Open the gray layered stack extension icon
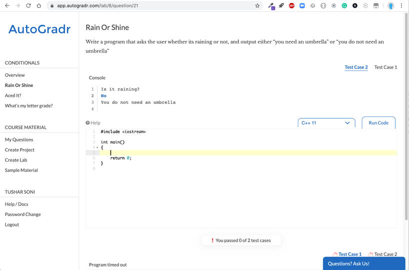Screen dimensions: 409x270 (x=365, y=5)
